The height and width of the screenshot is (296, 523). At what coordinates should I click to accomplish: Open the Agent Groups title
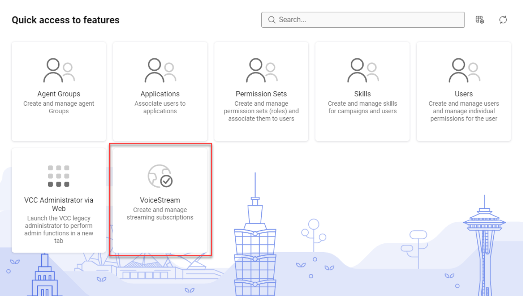(x=59, y=94)
